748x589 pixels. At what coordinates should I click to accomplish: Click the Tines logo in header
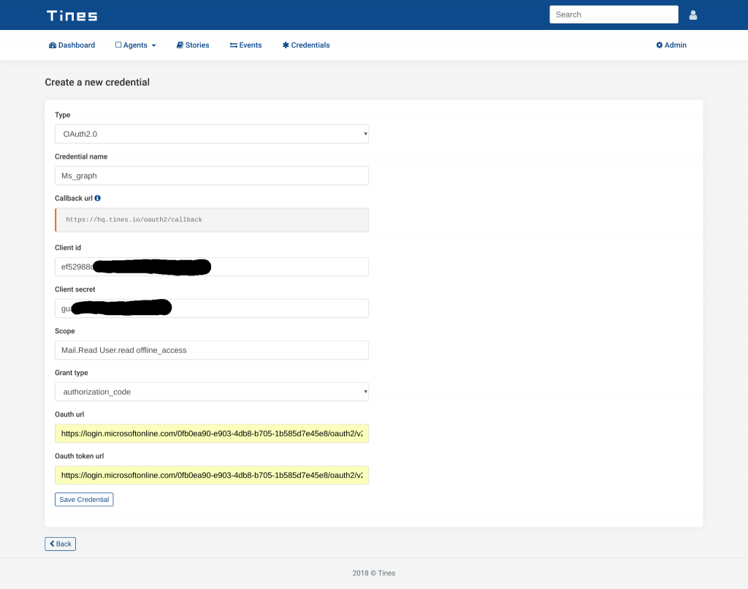tap(72, 16)
